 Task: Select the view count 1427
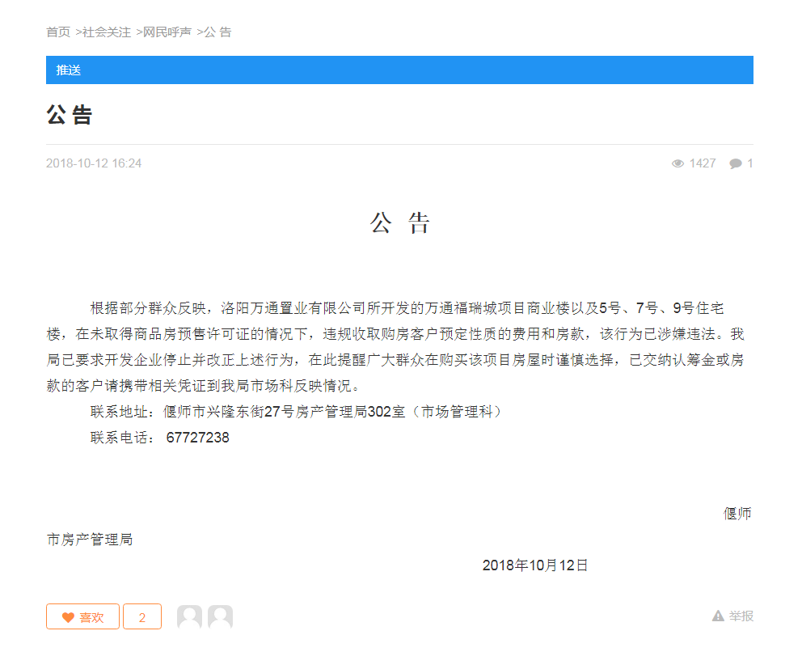703,163
